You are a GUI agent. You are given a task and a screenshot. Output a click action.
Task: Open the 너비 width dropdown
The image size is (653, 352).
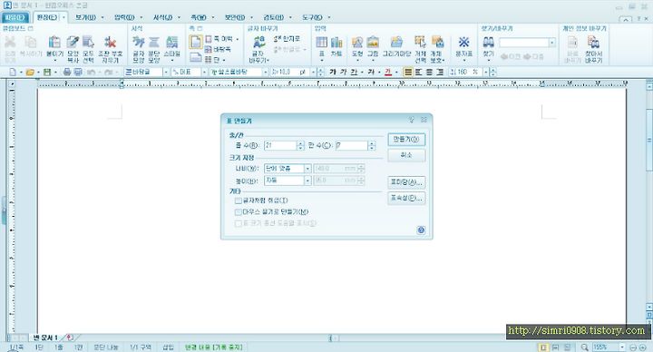tap(307, 169)
